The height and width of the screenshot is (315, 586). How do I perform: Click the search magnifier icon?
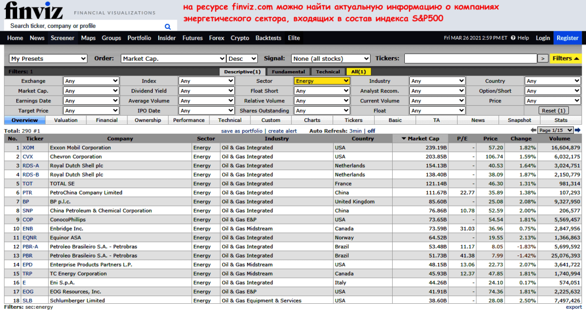point(167,27)
